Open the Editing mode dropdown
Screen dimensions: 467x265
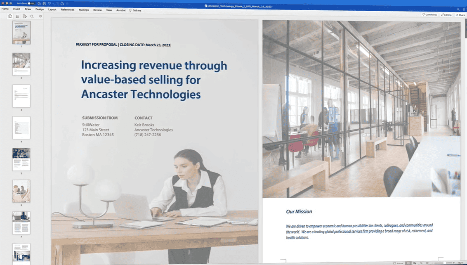[446, 15]
